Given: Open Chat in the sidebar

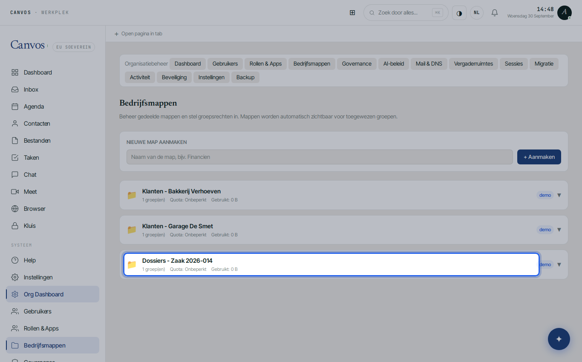Looking at the screenshot, I should [x=53, y=175].
